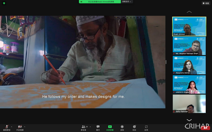Click the red leave meeting button
The image size is (212, 132).
(205, 128)
